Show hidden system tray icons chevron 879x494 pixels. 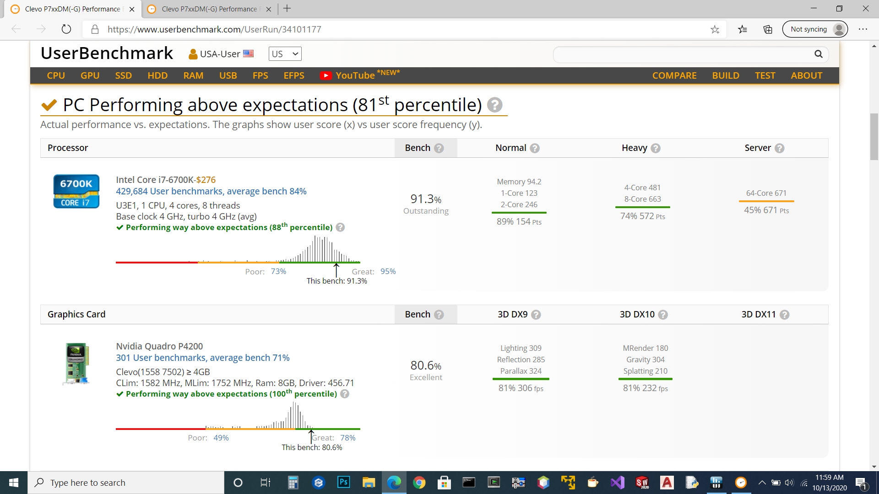coord(762,483)
